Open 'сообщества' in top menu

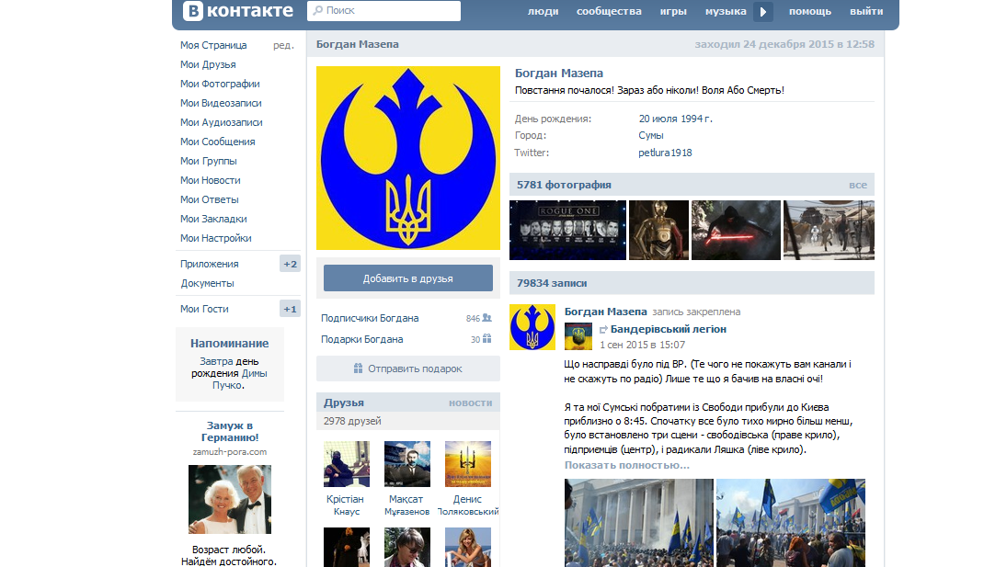point(609,11)
